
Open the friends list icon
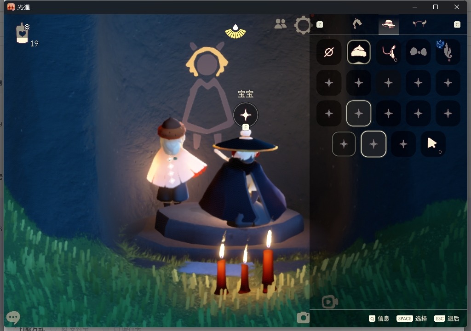click(281, 24)
